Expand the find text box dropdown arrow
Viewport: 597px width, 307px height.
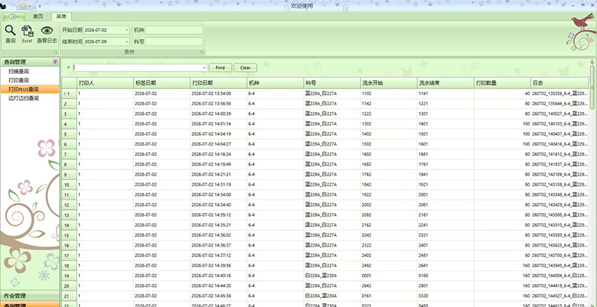204,68
